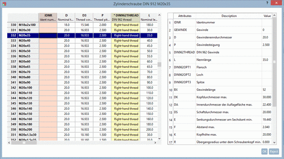Click the application icon in the title bar

click(4, 4)
